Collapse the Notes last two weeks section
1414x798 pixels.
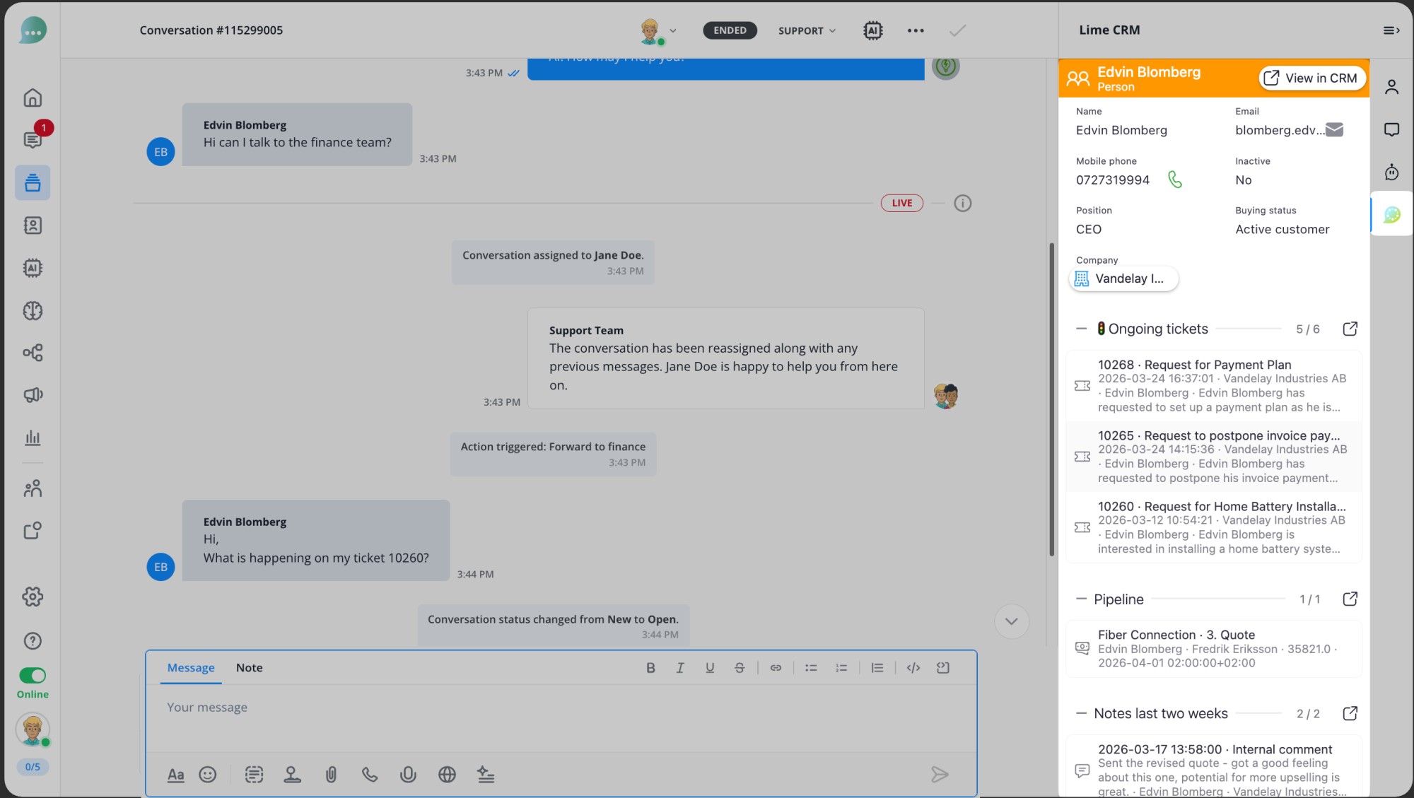(1081, 713)
